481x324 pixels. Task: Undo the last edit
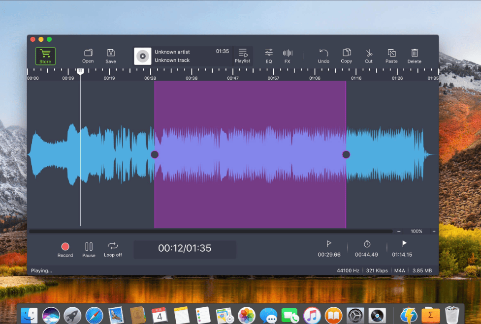[323, 56]
